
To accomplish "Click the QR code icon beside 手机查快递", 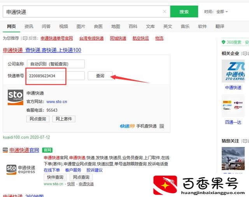I will (162, 126).
